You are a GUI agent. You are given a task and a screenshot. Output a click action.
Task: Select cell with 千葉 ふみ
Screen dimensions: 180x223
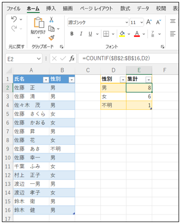pyautogui.click(x=31, y=167)
